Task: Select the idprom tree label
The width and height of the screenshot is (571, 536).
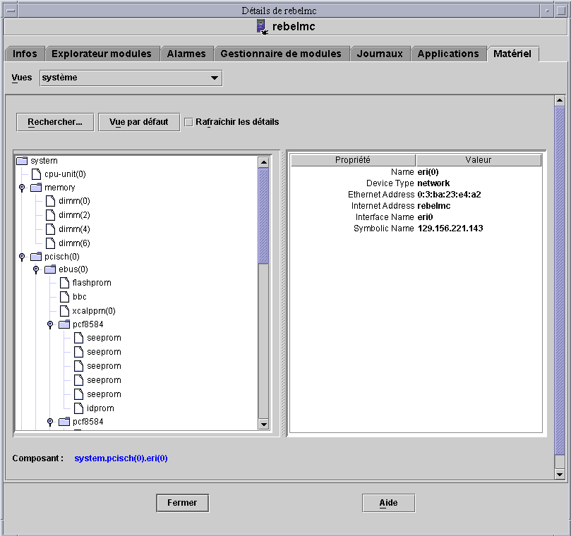Action: pyautogui.click(x=100, y=408)
